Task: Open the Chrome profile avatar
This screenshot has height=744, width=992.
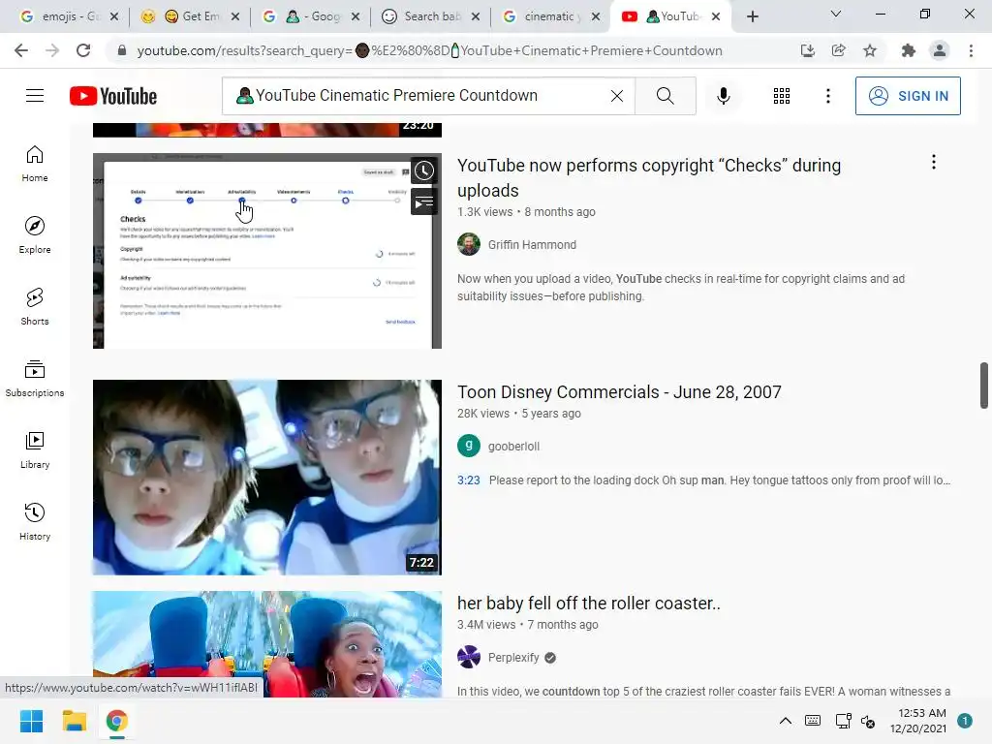Action: pos(940,50)
